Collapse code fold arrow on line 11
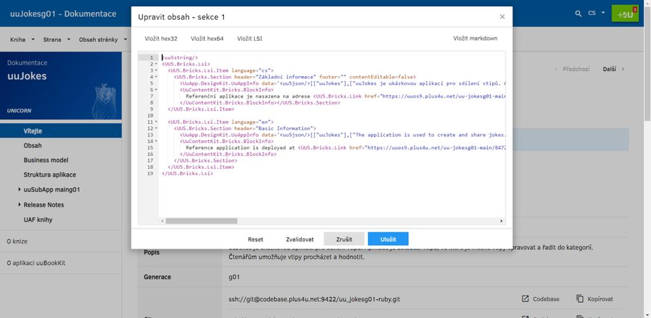The width and height of the screenshot is (651, 318). click(x=156, y=122)
